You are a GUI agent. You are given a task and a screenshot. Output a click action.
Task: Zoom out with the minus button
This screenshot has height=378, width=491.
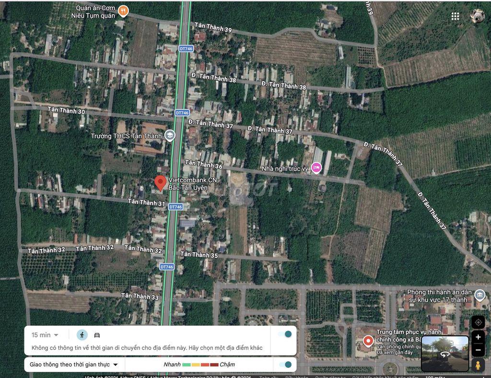coord(478,350)
